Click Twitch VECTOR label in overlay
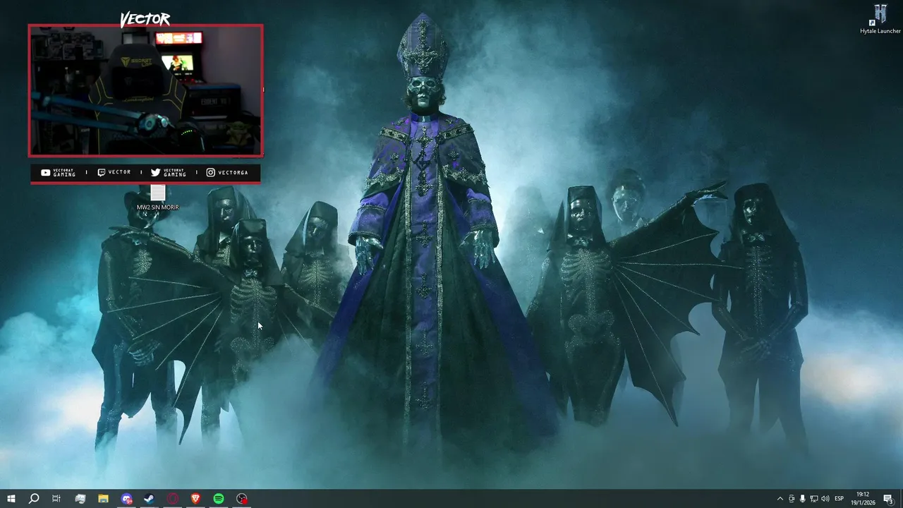 pyautogui.click(x=114, y=173)
